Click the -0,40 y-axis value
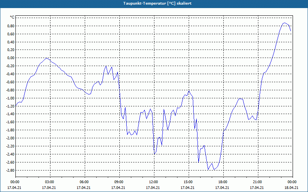This screenshot has height=192, width=308. 10,74
